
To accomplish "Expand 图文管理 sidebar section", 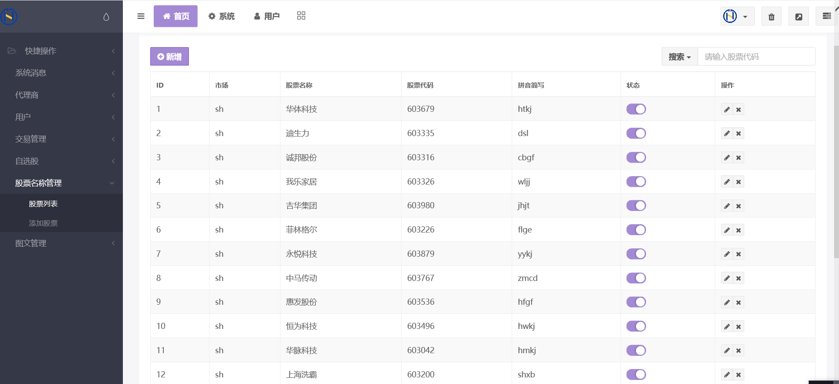I will click(61, 244).
